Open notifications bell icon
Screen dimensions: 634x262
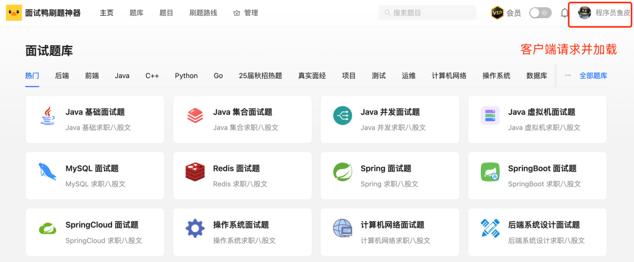point(565,13)
